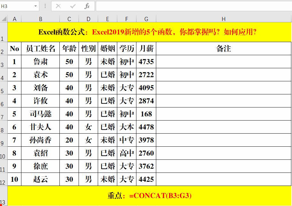
Task: Click the 中专 education cell
Action: point(127,140)
